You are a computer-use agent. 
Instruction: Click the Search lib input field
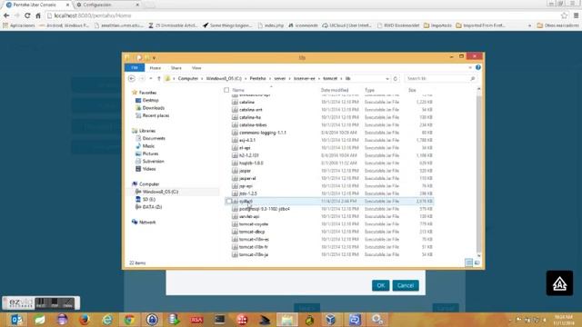(440, 79)
